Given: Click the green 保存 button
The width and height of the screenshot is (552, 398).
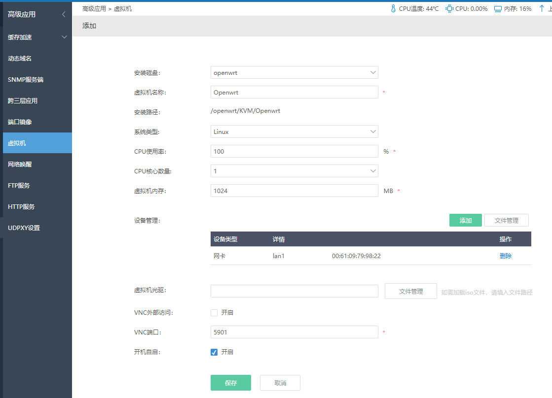Looking at the screenshot, I should [230, 383].
